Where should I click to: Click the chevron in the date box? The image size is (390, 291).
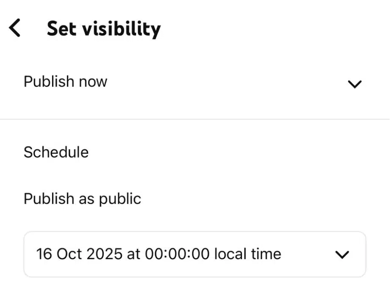(342, 255)
